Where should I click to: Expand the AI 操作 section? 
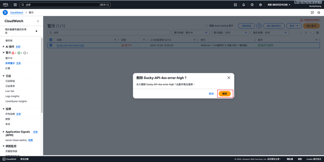(x=3, y=47)
